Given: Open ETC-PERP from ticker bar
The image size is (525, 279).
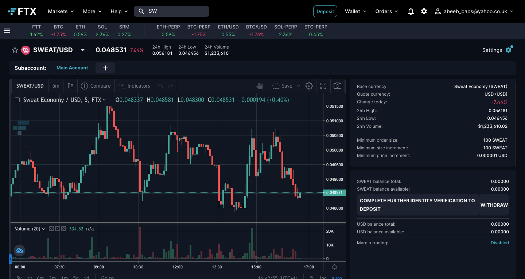Looking at the screenshot, I should tap(316, 31).
